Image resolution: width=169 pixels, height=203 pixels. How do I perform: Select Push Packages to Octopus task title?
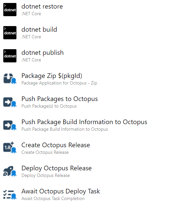click(60, 99)
